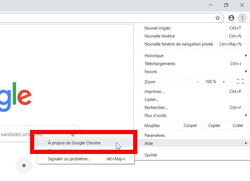The width and height of the screenshot is (250, 181).
Task: Open À propos de Google Chrome
Action: point(85,143)
